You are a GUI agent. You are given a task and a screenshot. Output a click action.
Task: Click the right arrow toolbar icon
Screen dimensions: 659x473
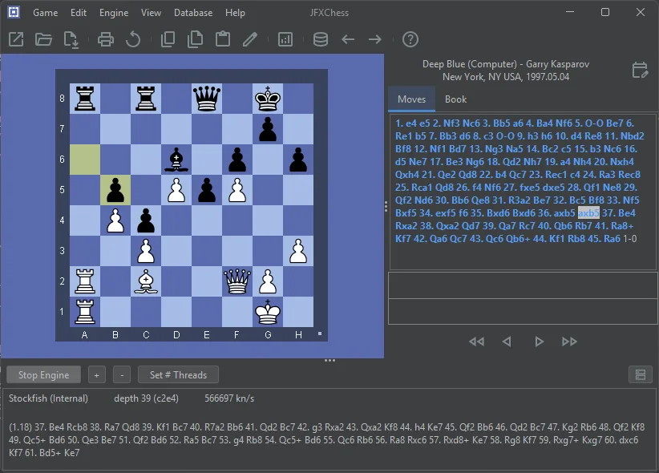tap(375, 39)
